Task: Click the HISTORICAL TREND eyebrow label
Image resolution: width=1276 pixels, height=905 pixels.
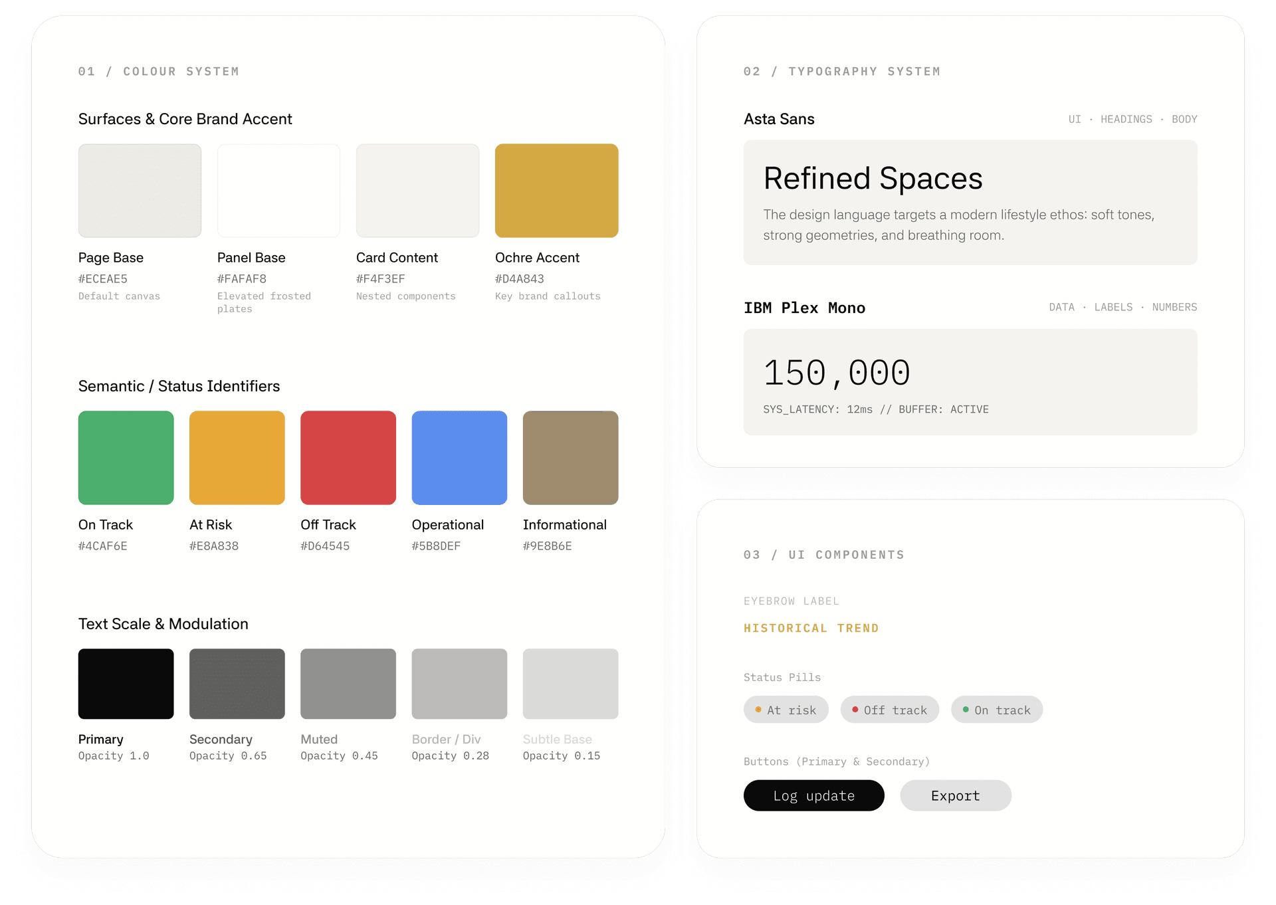Action: click(x=811, y=628)
